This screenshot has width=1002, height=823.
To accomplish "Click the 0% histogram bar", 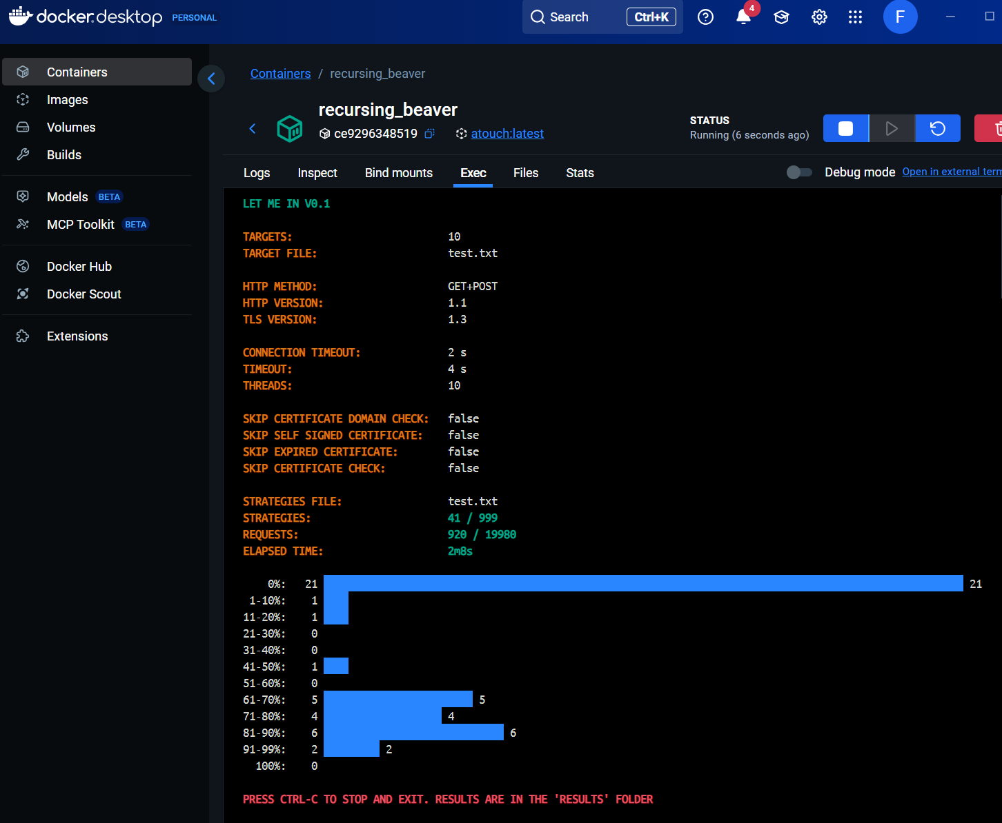I will tap(643, 583).
